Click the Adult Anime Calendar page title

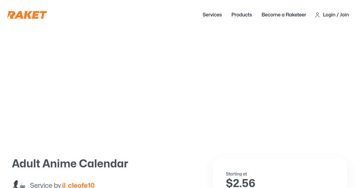tap(70, 164)
